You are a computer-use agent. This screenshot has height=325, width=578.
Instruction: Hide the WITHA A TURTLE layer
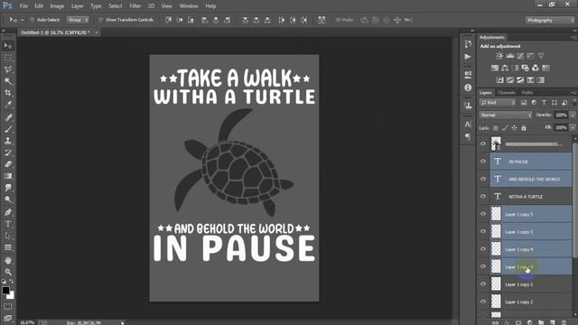click(483, 197)
